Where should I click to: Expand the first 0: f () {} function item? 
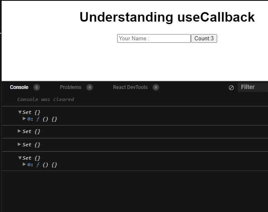pyautogui.click(x=24, y=118)
